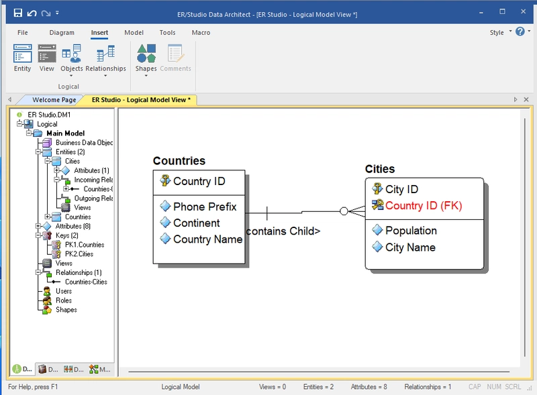
Task: Switch to Data Dictionary explorer tab
Action: pos(48,369)
